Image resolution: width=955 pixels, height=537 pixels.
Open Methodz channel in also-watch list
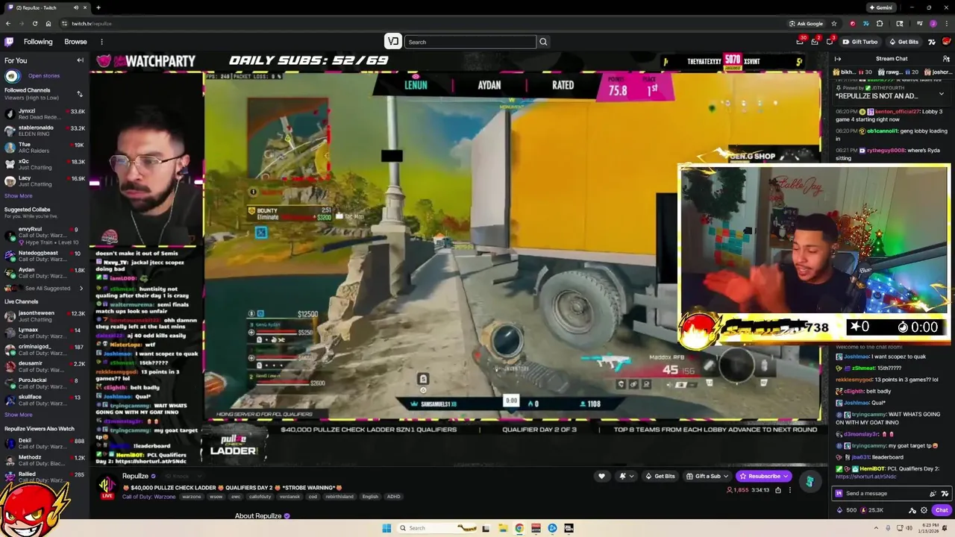(45, 460)
